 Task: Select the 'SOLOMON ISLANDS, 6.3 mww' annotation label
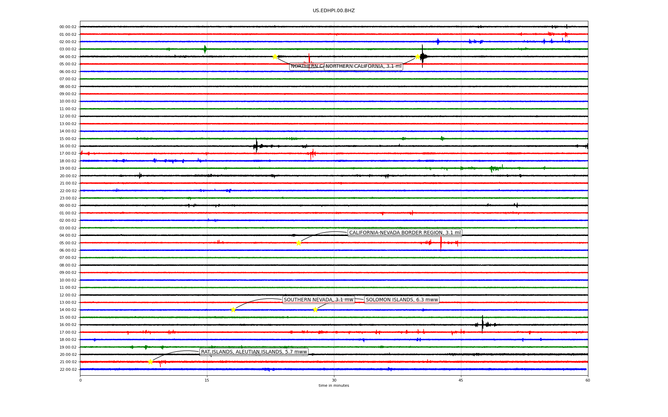click(x=401, y=300)
